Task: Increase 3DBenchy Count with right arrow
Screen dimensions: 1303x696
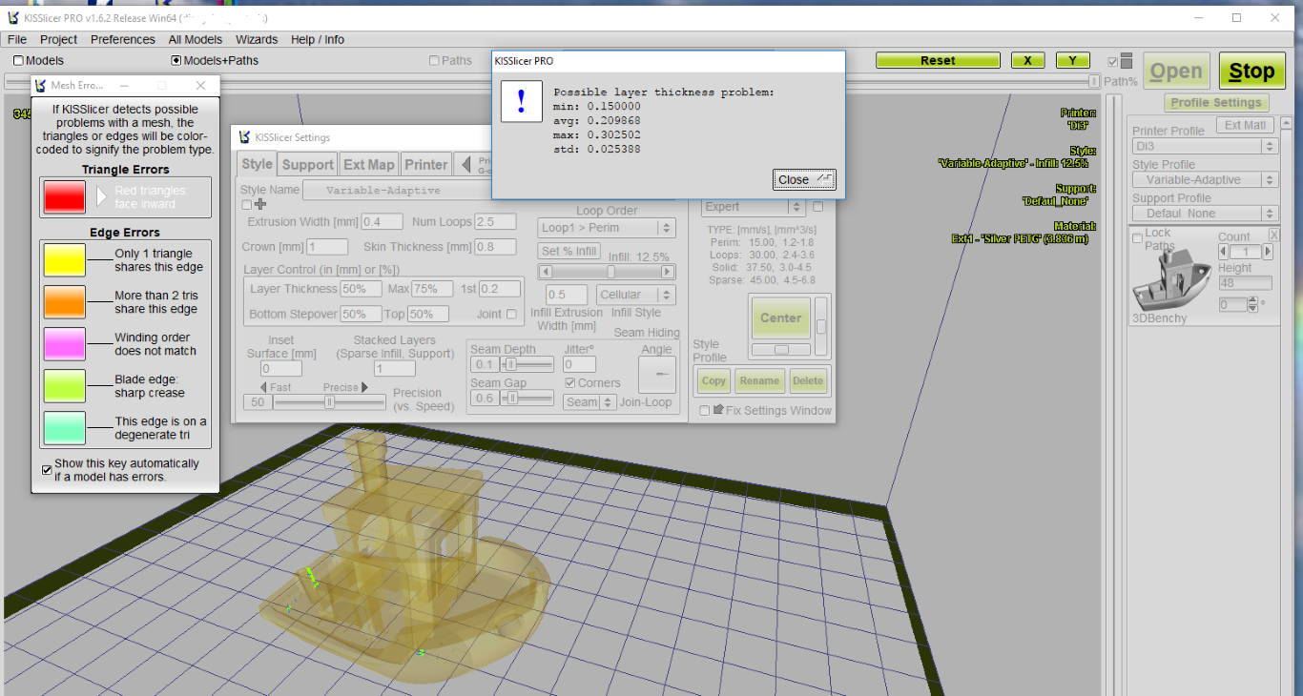Action: 1268,252
